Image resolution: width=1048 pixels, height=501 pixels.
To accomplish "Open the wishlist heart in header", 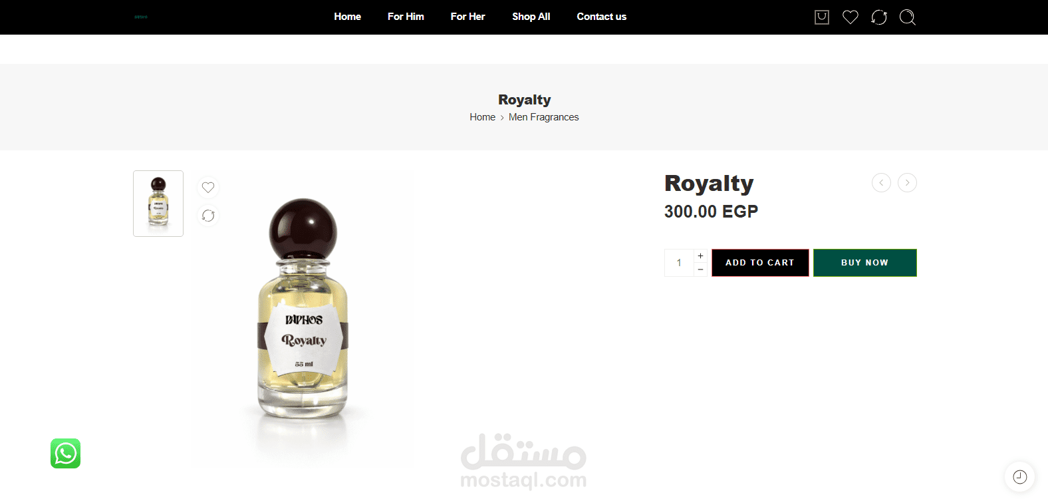I will 851,17.
